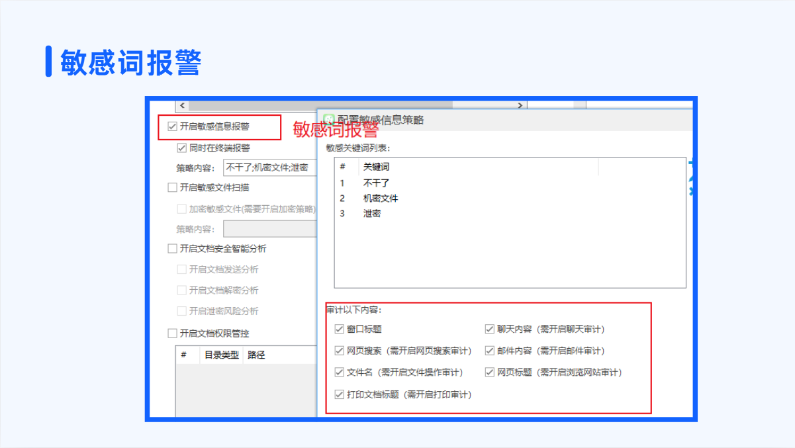Click the horizontal scrollbar right arrow

521,106
